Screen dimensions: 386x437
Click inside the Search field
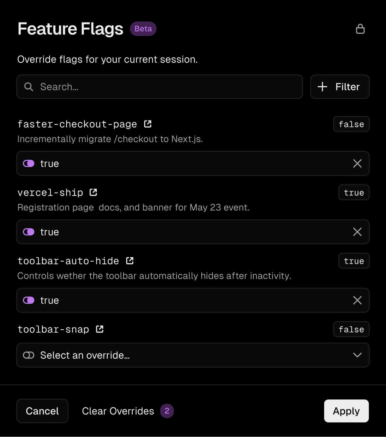click(128, 86)
